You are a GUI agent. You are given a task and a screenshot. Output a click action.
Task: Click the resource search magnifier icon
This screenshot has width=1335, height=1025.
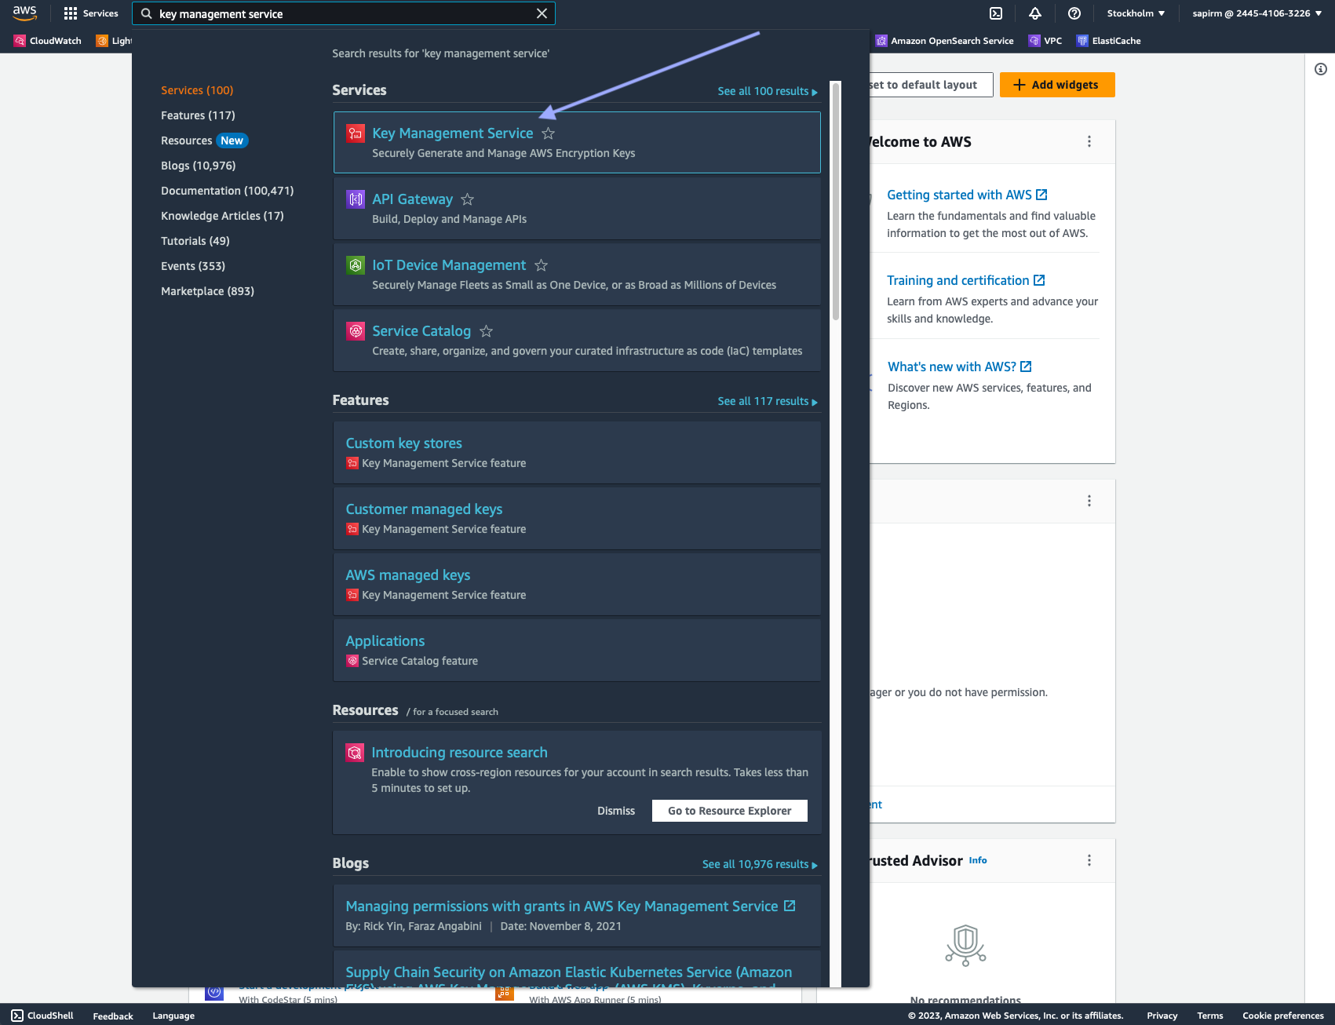[355, 753]
